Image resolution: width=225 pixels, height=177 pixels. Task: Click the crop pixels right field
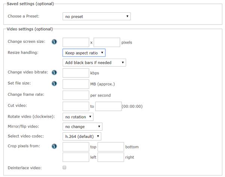tap(111, 157)
